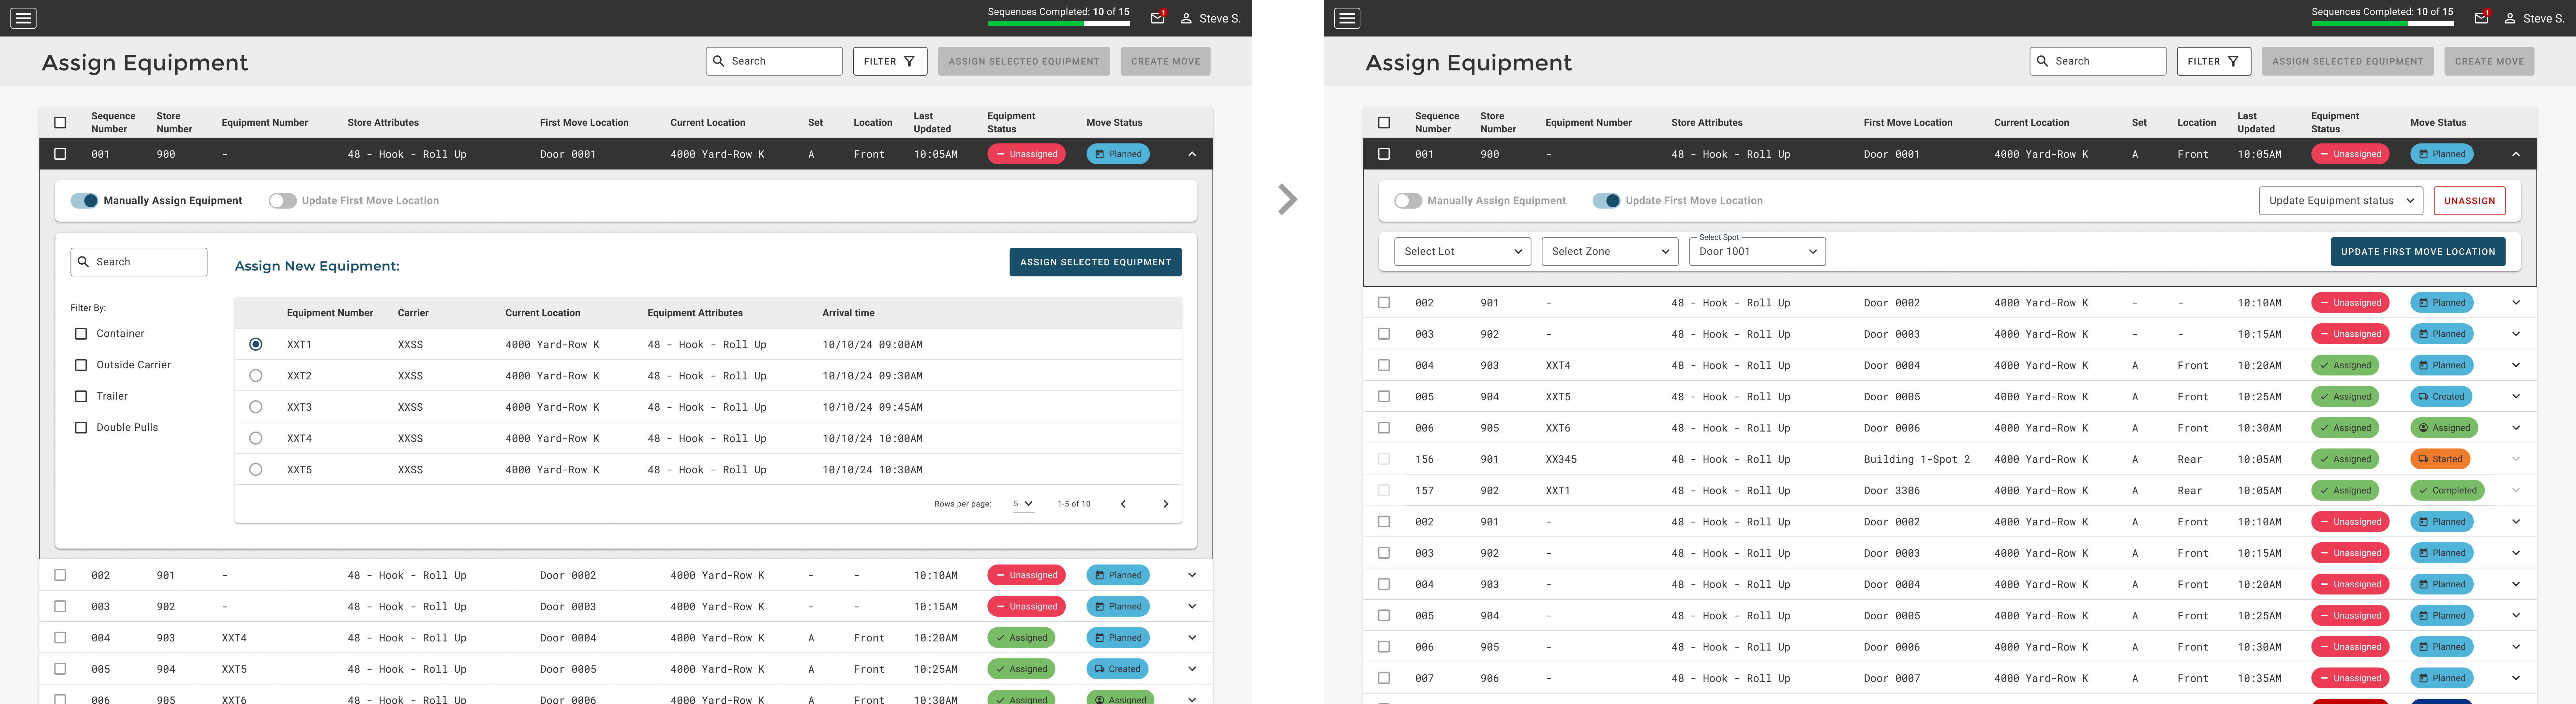Click Planned move status pill in row 007
The height and width of the screenshot is (704, 2576).
tap(2442, 678)
